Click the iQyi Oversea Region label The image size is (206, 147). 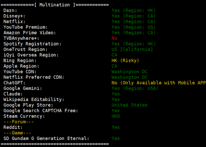pyautogui.click(x=31, y=55)
